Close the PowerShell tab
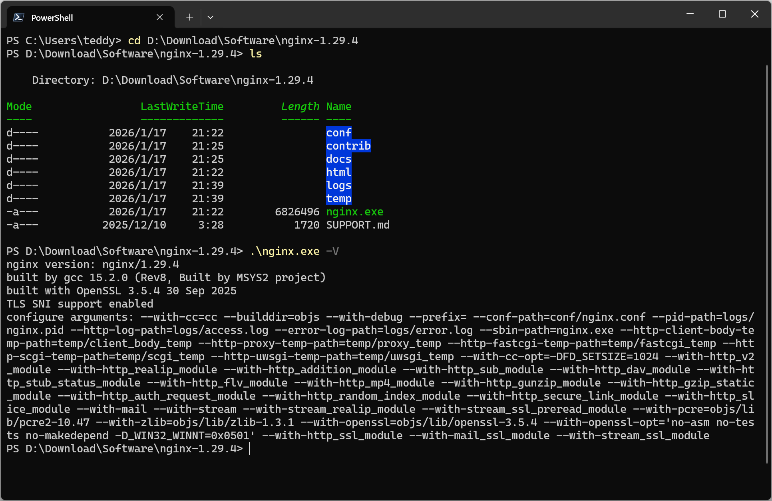 pos(159,17)
